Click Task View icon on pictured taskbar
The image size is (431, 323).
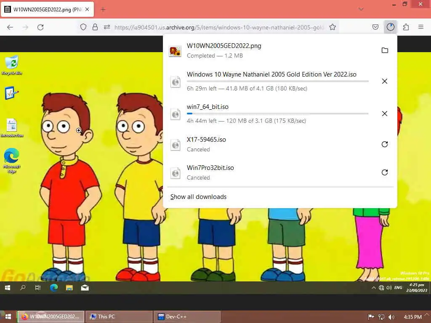[x=38, y=288]
